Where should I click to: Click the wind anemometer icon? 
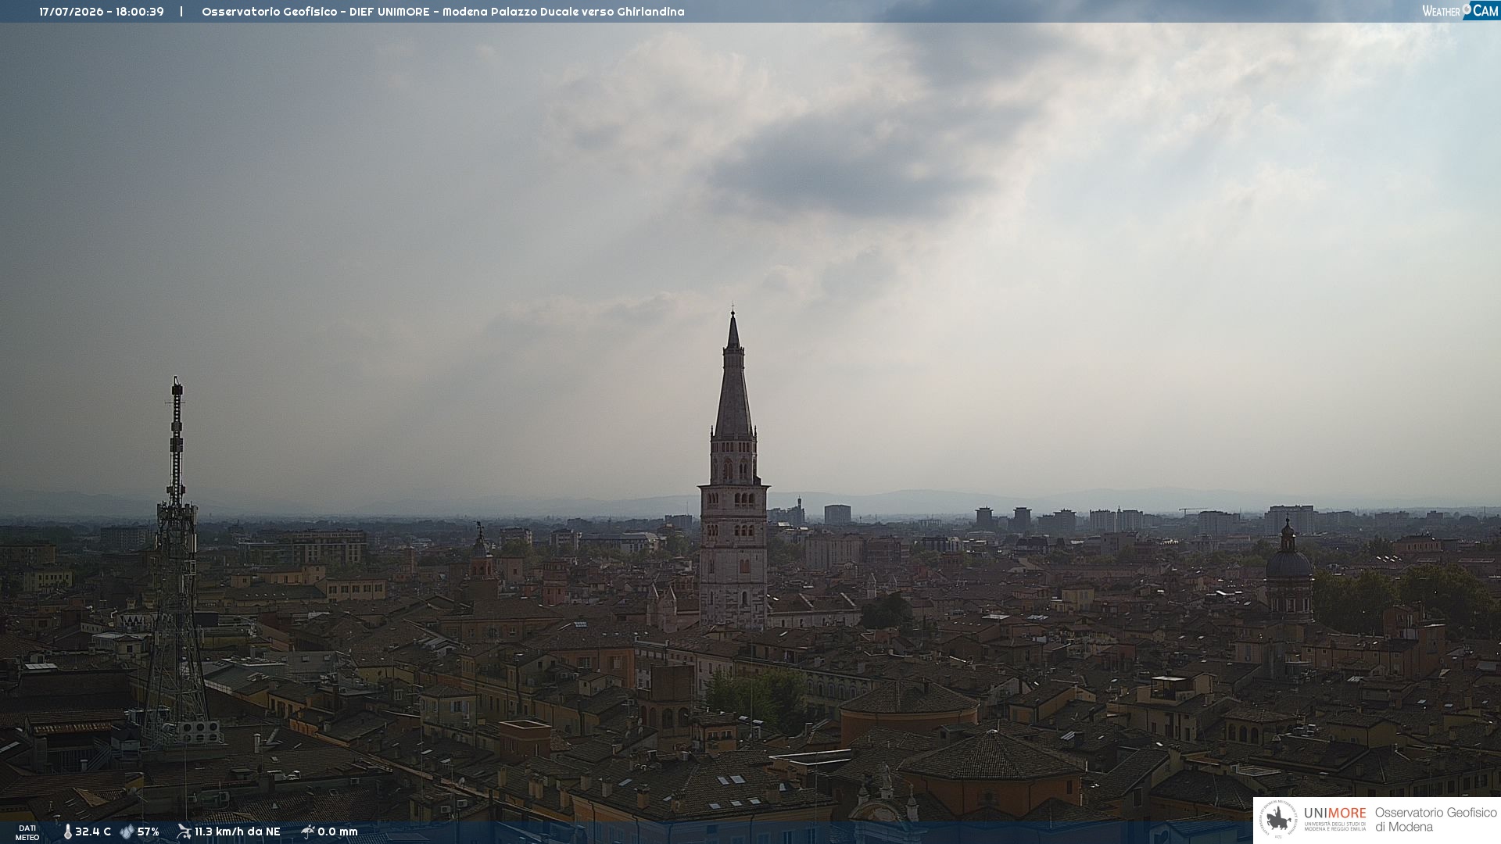pos(184,831)
